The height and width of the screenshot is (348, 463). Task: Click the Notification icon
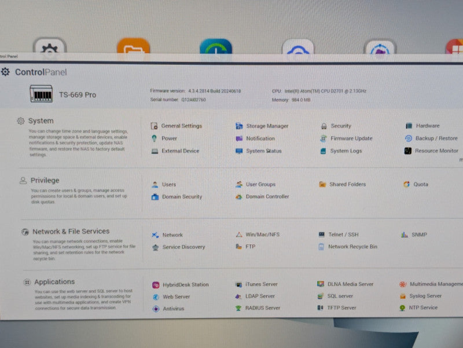coord(239,138)
